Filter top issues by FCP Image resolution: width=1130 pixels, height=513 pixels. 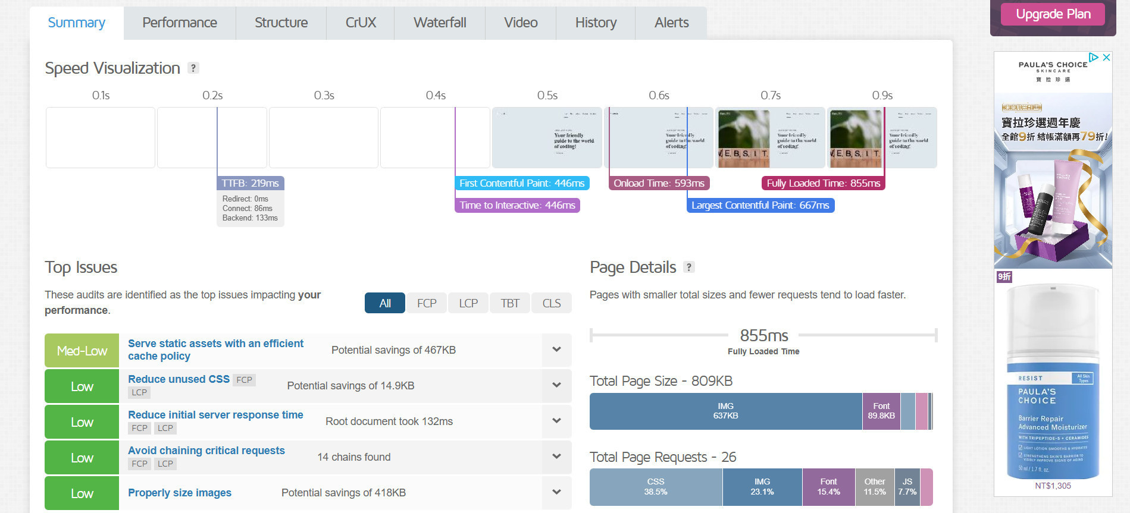point(427,303)
